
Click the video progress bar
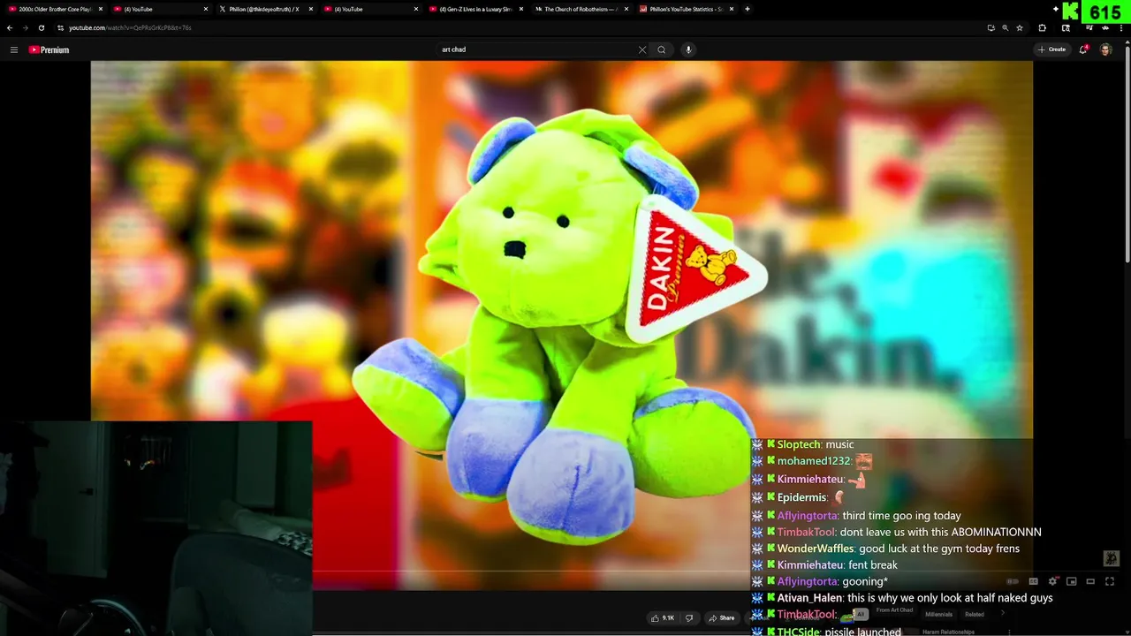[561, 572]
